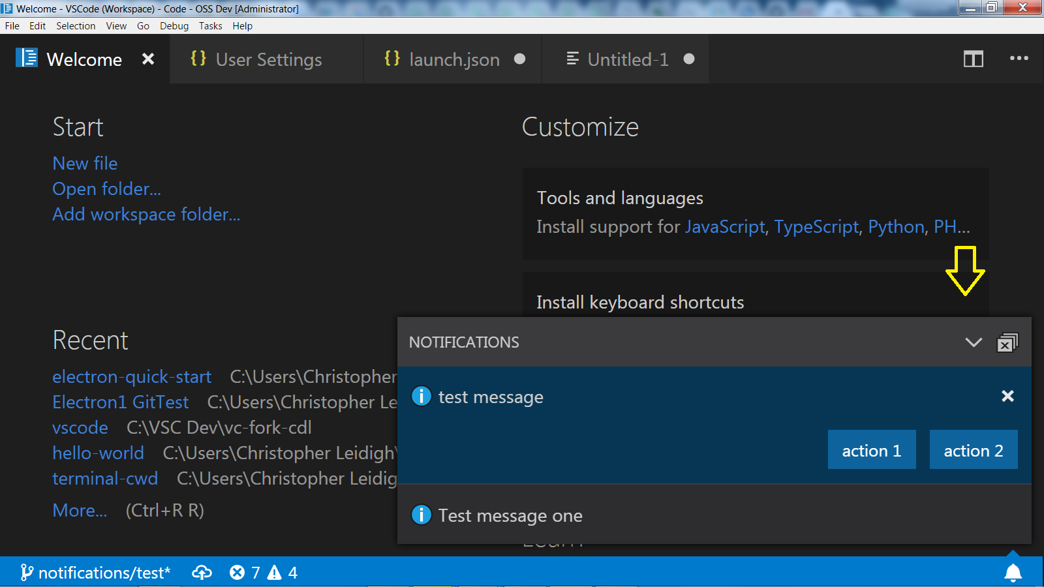This screenshot has width=1044, height=587.
Task: Switch to the launch.json tab
Action: coord(453,59)
